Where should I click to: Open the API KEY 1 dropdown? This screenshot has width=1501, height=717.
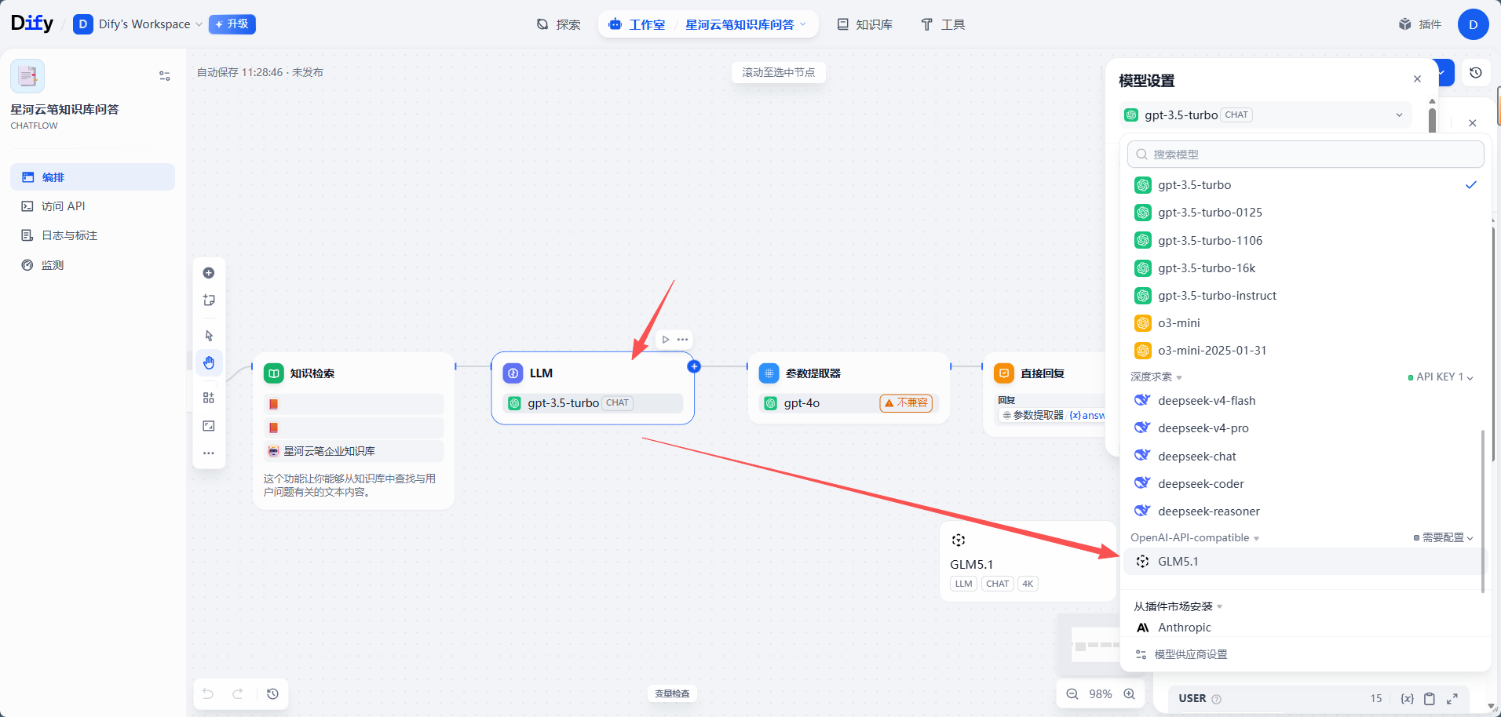[x=1441, y=377]
